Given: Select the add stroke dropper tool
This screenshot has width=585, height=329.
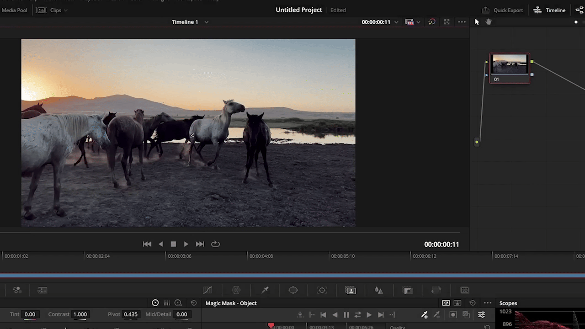Looking at the screenshot, I should [425, 315].
